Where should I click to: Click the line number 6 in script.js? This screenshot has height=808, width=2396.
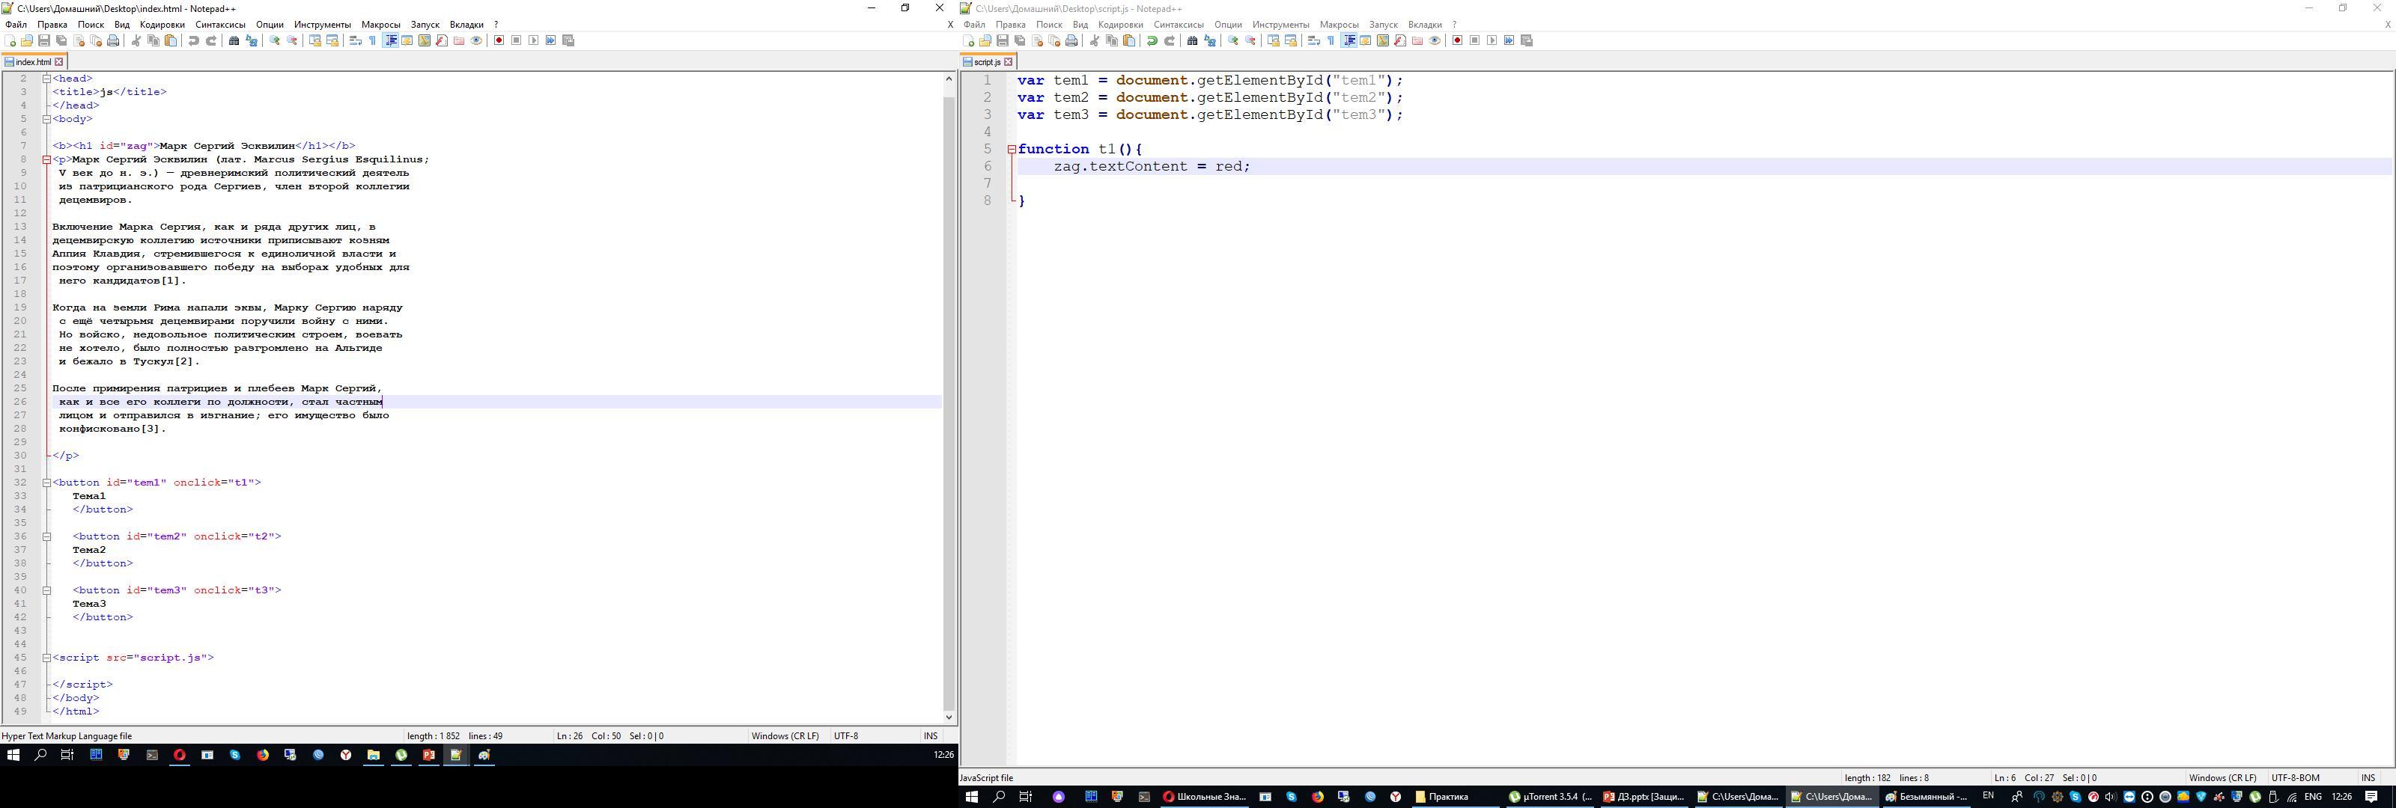click(985, 167)
